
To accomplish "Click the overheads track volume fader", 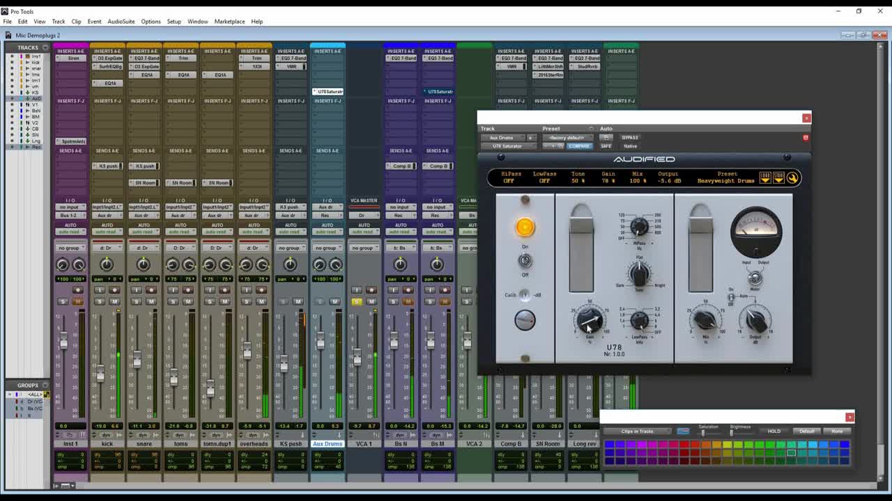I will pyautogui.click(x=247, y=351).
